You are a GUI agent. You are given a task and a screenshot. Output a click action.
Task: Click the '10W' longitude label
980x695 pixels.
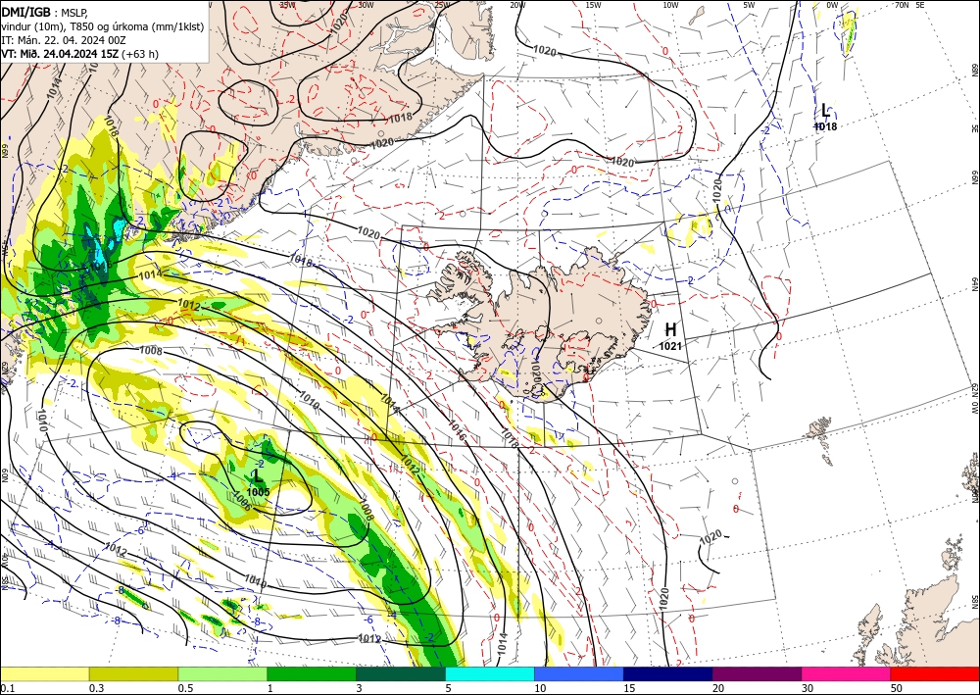click(670, 5)
